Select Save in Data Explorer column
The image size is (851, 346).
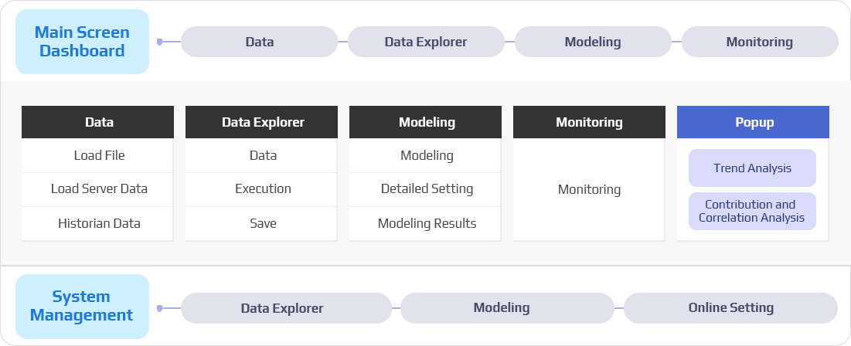[263, 223]
